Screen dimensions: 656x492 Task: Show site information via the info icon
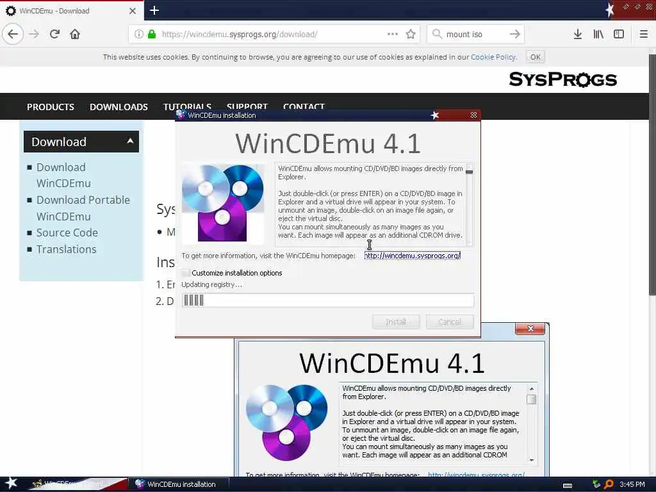pos(139,34)
